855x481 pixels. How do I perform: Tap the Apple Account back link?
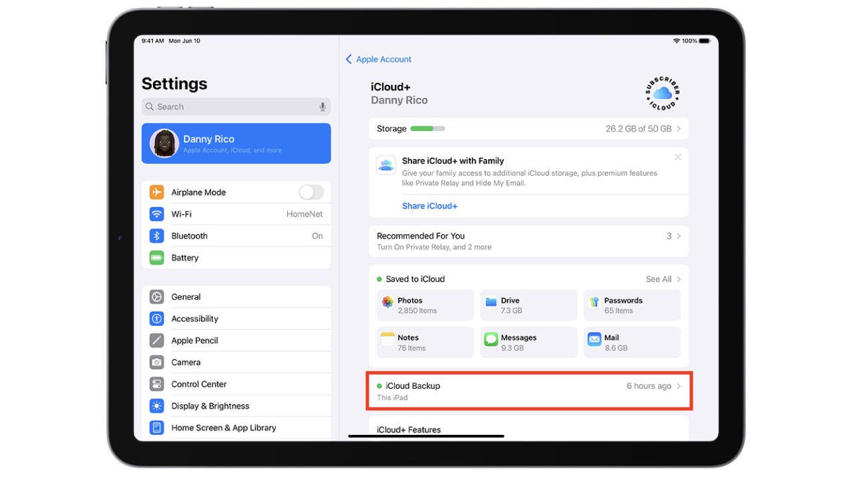pos(383,59)
